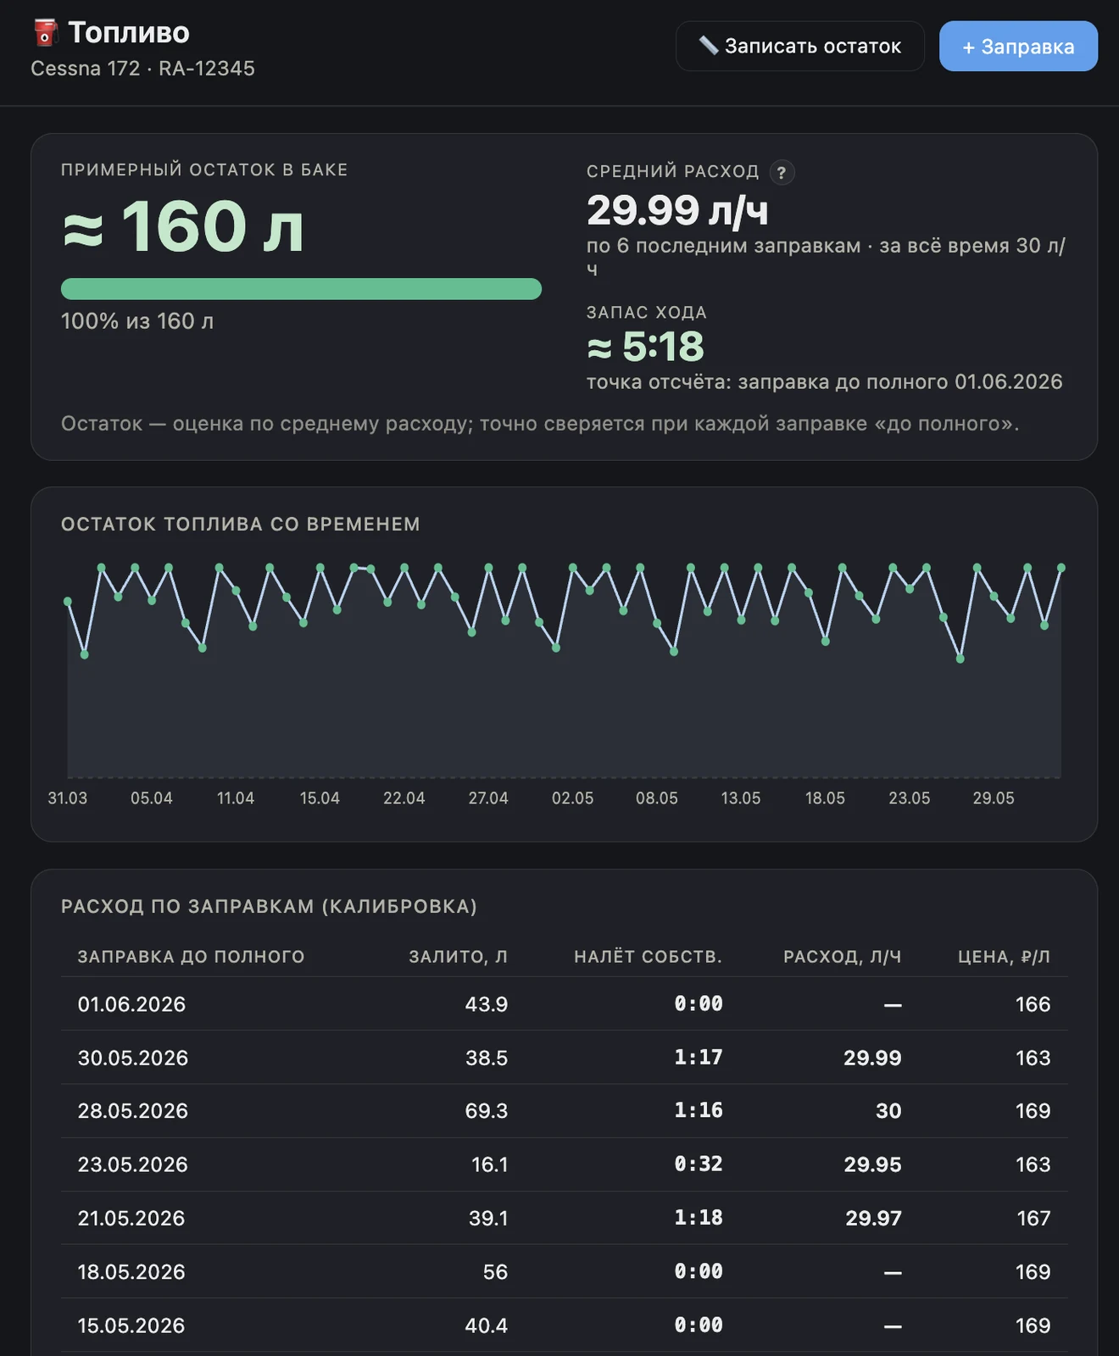Select the 01.06.2026 refuel row
1119x1356 pixels.
click(x=564, y=1003)
